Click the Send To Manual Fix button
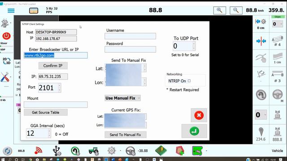Screen dimensions: 287x161 point(126,135)
